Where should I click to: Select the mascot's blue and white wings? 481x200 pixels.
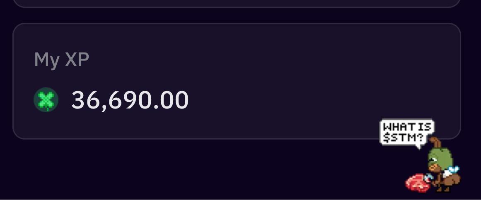(452, 171)
